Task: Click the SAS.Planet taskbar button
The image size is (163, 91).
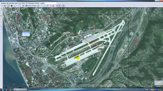Action: point(20,90)
